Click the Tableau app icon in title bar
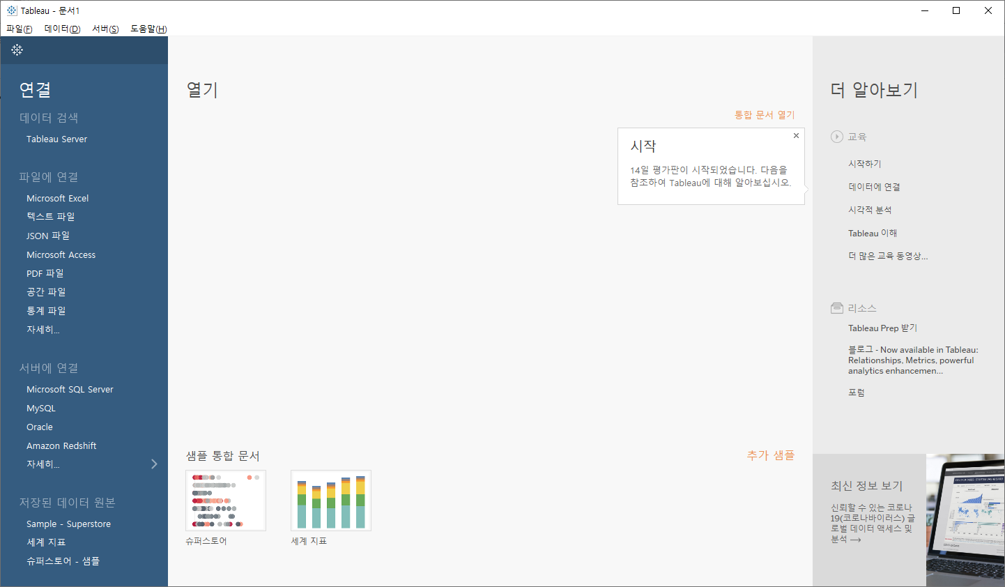1005x587 pixels. point(12,10)
